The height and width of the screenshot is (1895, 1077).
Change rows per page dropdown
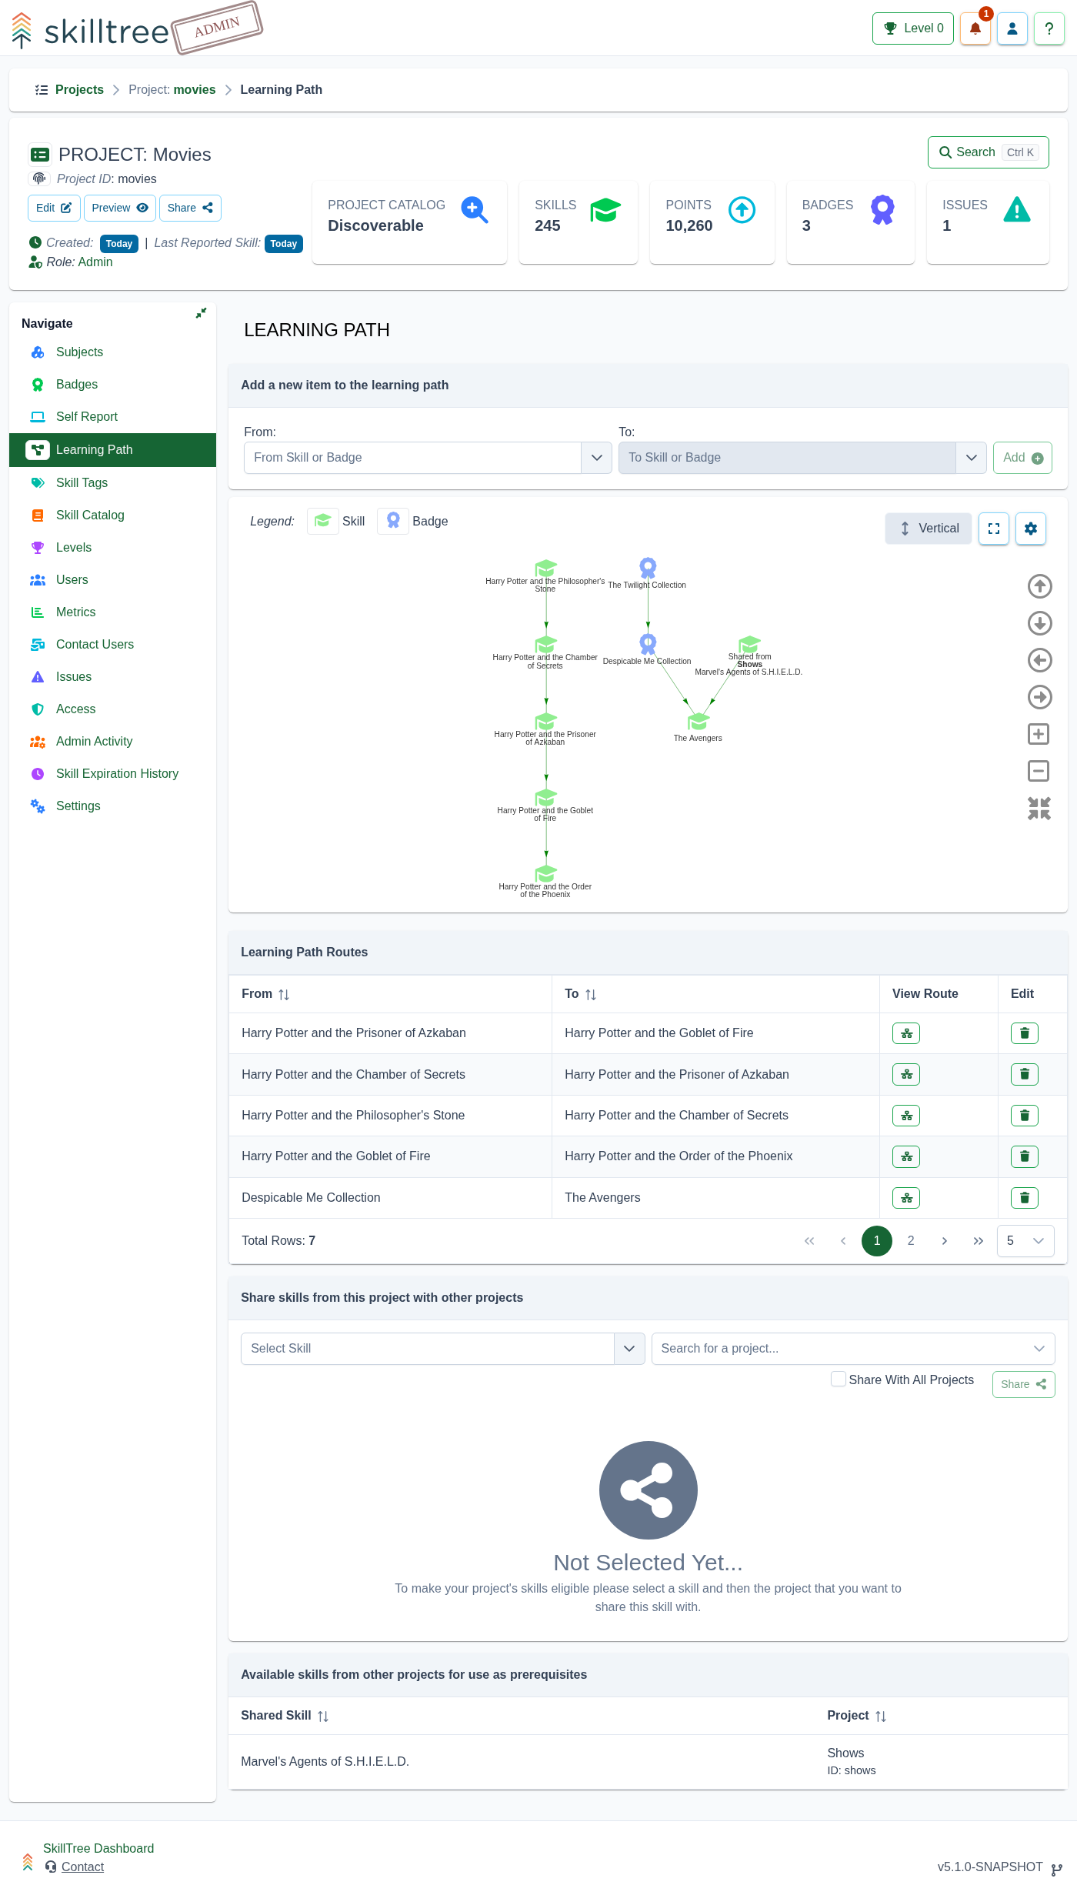(1025, 1241)
